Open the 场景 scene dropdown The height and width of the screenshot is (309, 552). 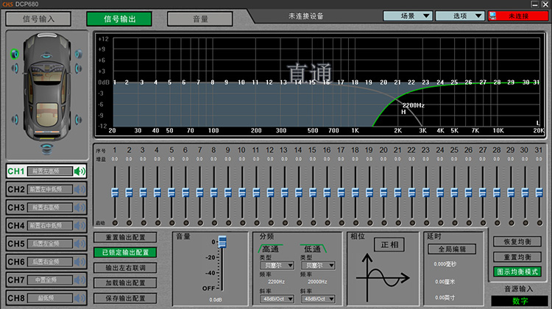point(406,15)
